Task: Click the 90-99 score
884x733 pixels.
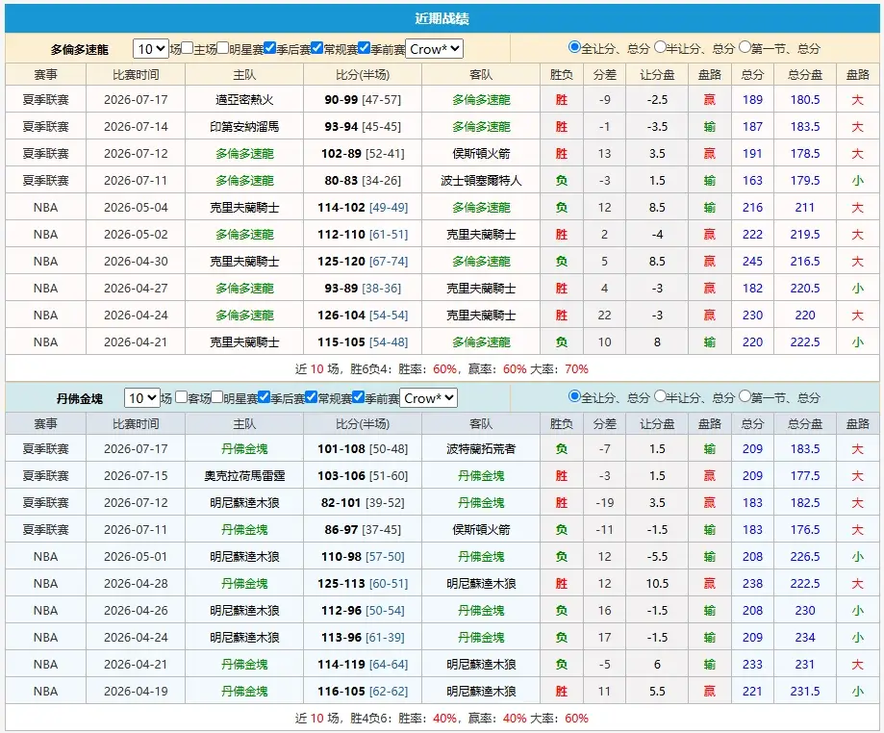Action: (x=341, y=100)
